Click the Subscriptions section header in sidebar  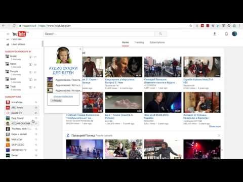(13, 97)
